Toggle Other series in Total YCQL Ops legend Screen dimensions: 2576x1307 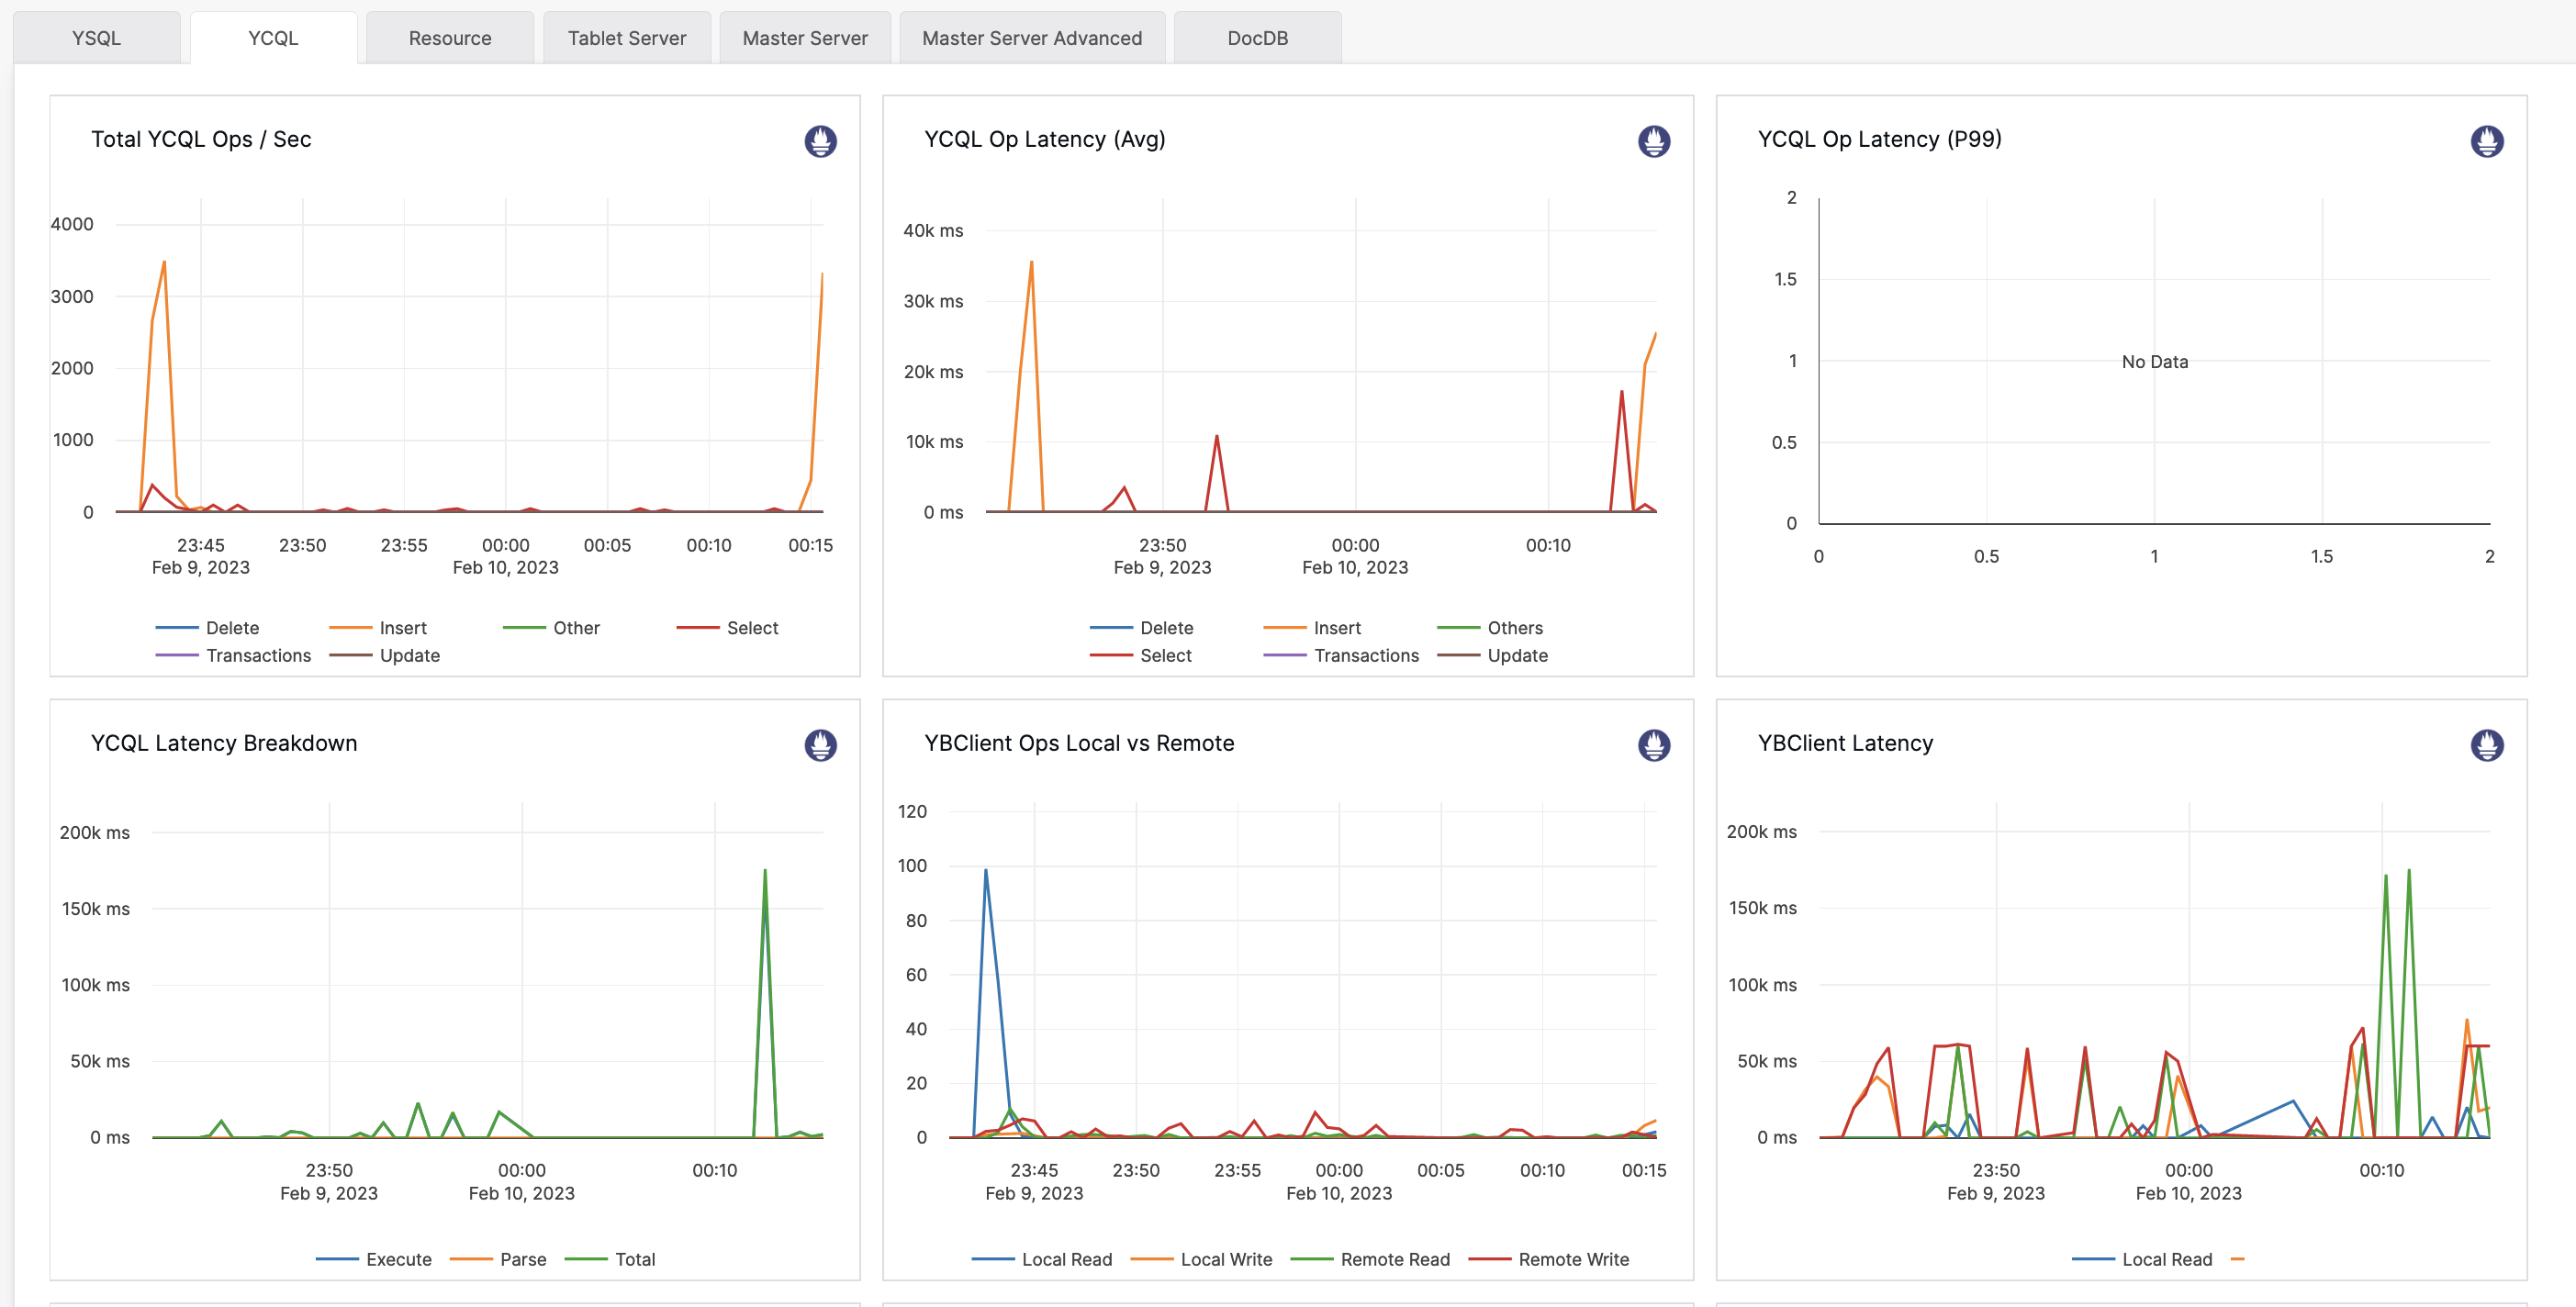click(x=551, y=628)
